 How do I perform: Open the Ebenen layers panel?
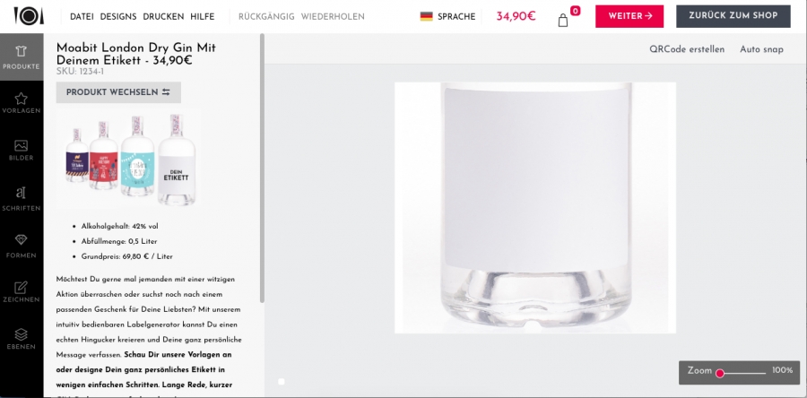click(22, 339)
